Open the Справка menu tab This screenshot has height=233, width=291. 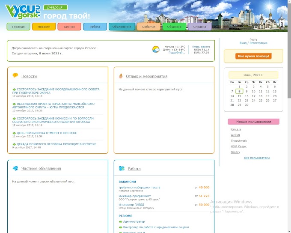point(200,27)
